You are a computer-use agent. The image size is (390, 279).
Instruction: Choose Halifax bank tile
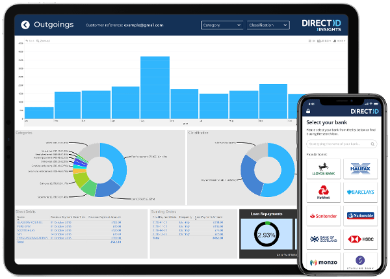coord(360,168)
